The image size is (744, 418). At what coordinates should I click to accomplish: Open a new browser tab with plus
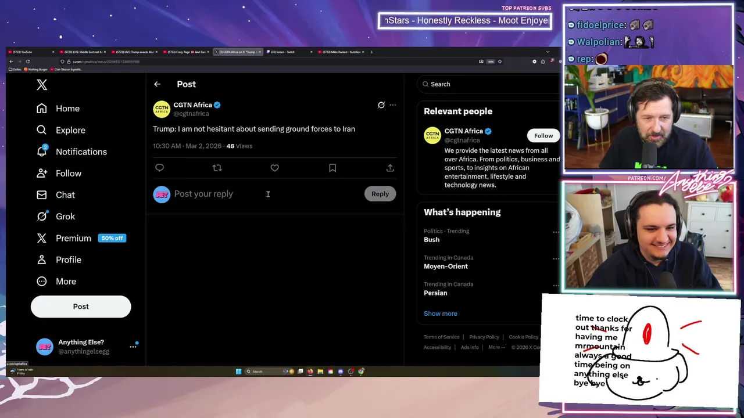372,52
